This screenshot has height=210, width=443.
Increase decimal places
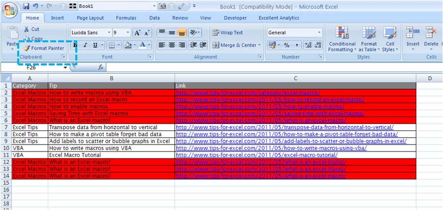[309, 45]
